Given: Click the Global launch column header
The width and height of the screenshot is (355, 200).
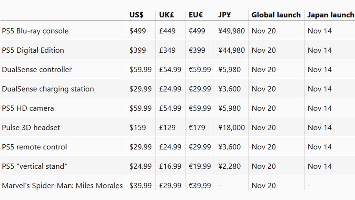Looking at the screenshot, I should 276,15.
